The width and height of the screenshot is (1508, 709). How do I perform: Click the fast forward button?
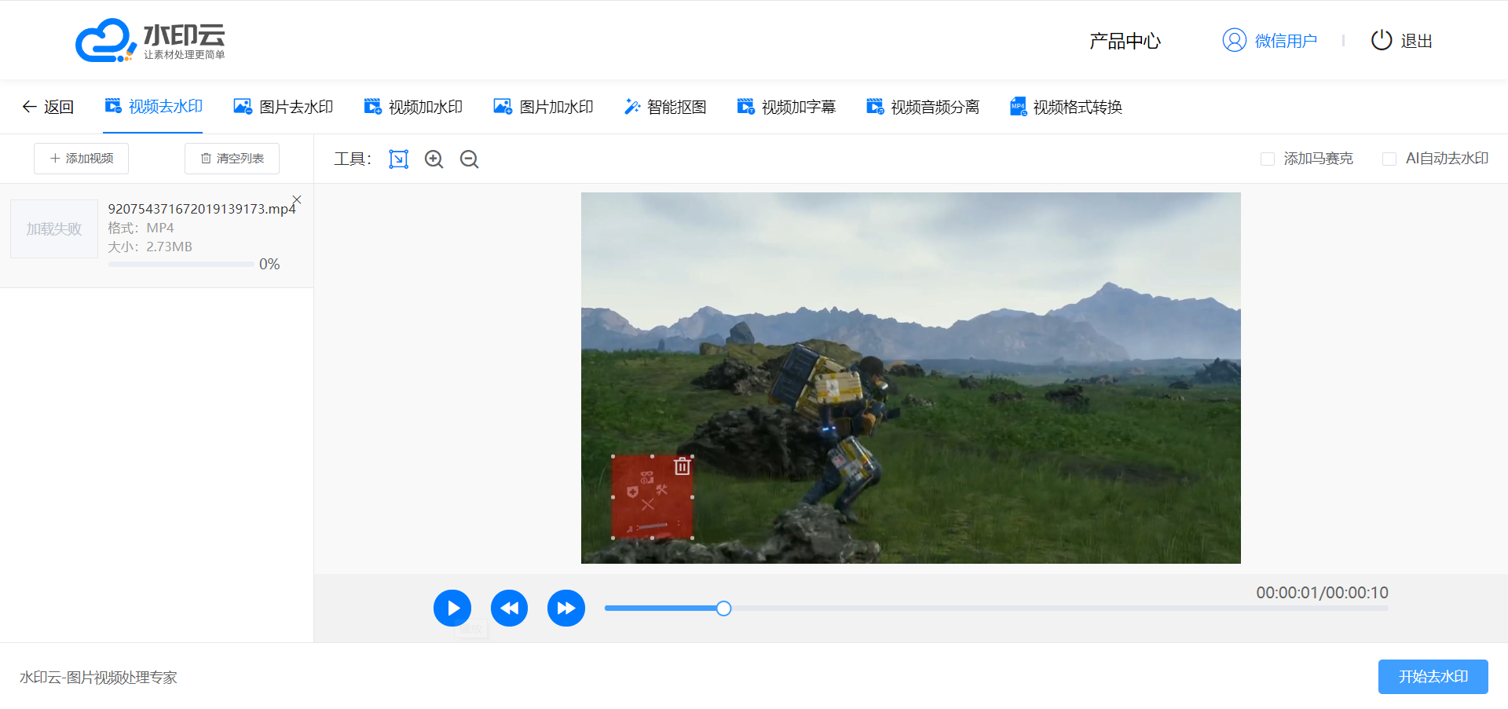tap(566, 608)
